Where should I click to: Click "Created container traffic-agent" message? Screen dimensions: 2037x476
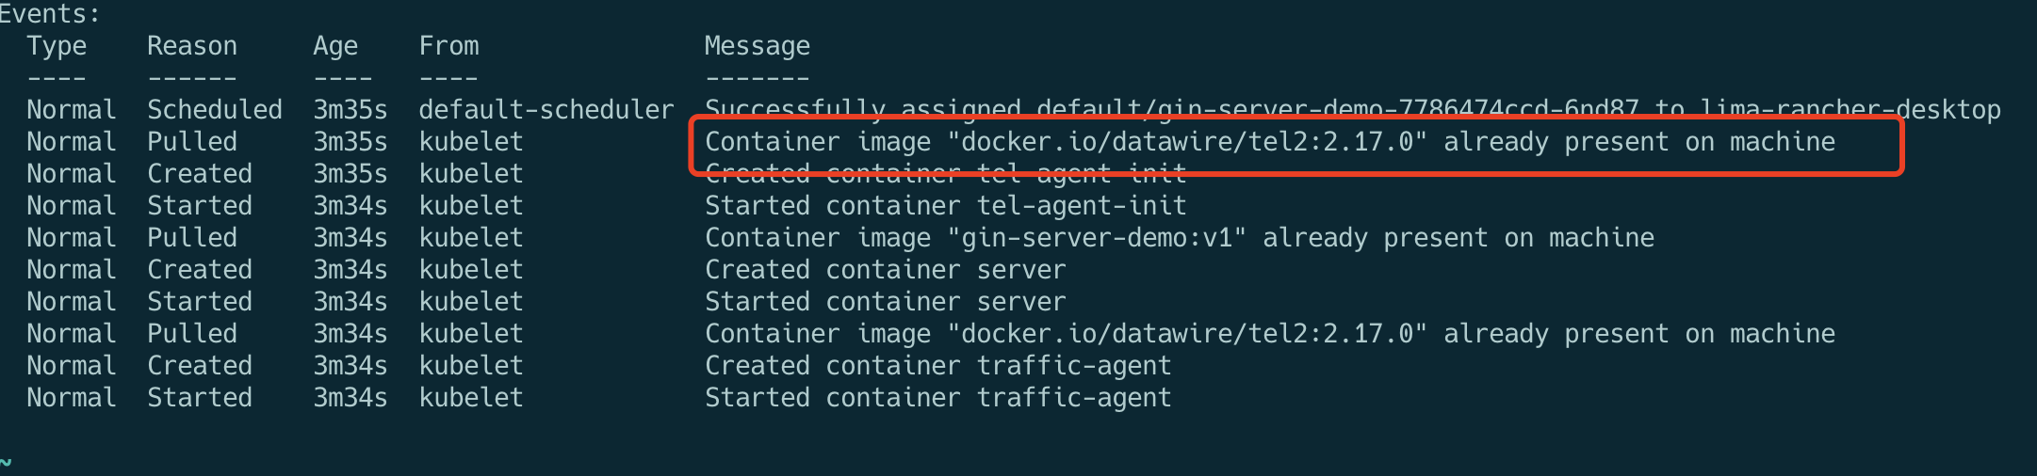937,366
